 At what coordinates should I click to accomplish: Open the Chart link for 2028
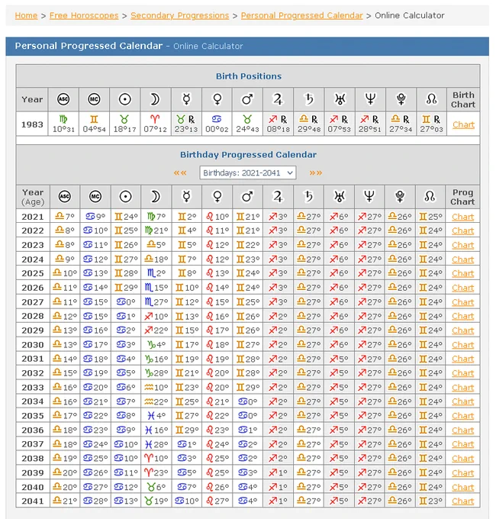click(463, 316)
